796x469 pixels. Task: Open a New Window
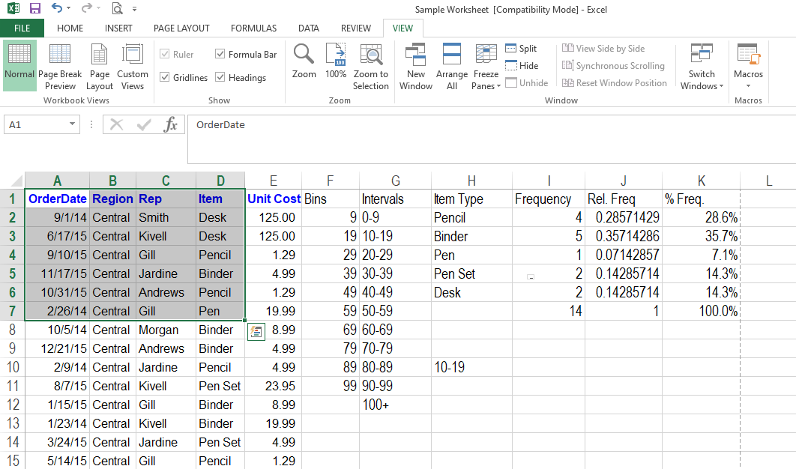pos(416,66)
